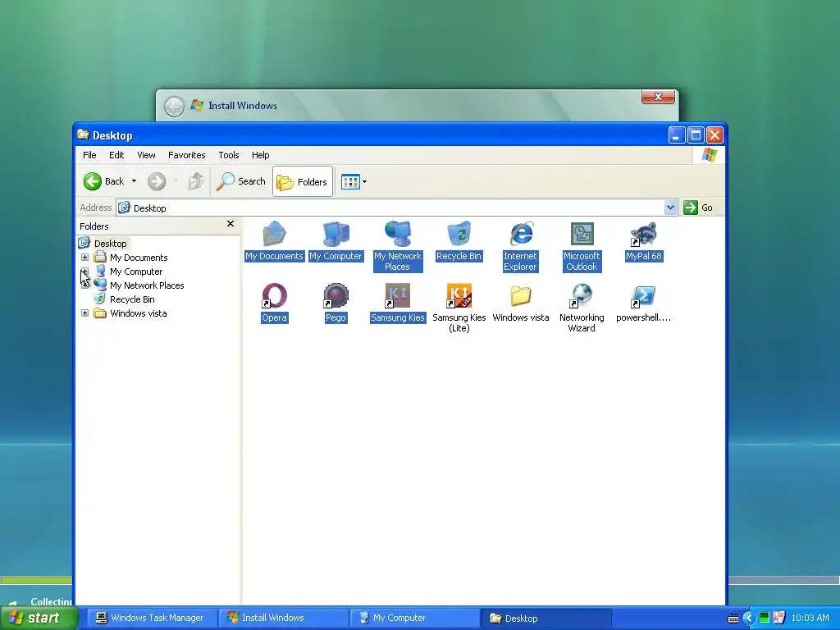The image size is (840, 630).
Task: Open the Tools menu
Action: pos(229,155)
